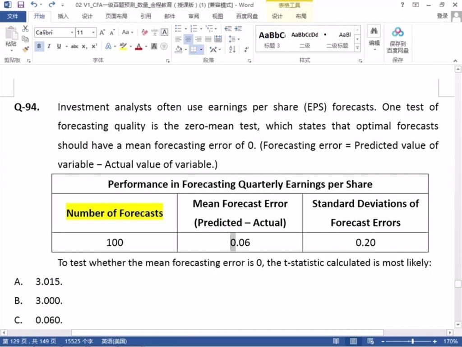Screen dimensions: 462x347
Task: Click the enclosed character icon
Action: [x=164, y=47]
